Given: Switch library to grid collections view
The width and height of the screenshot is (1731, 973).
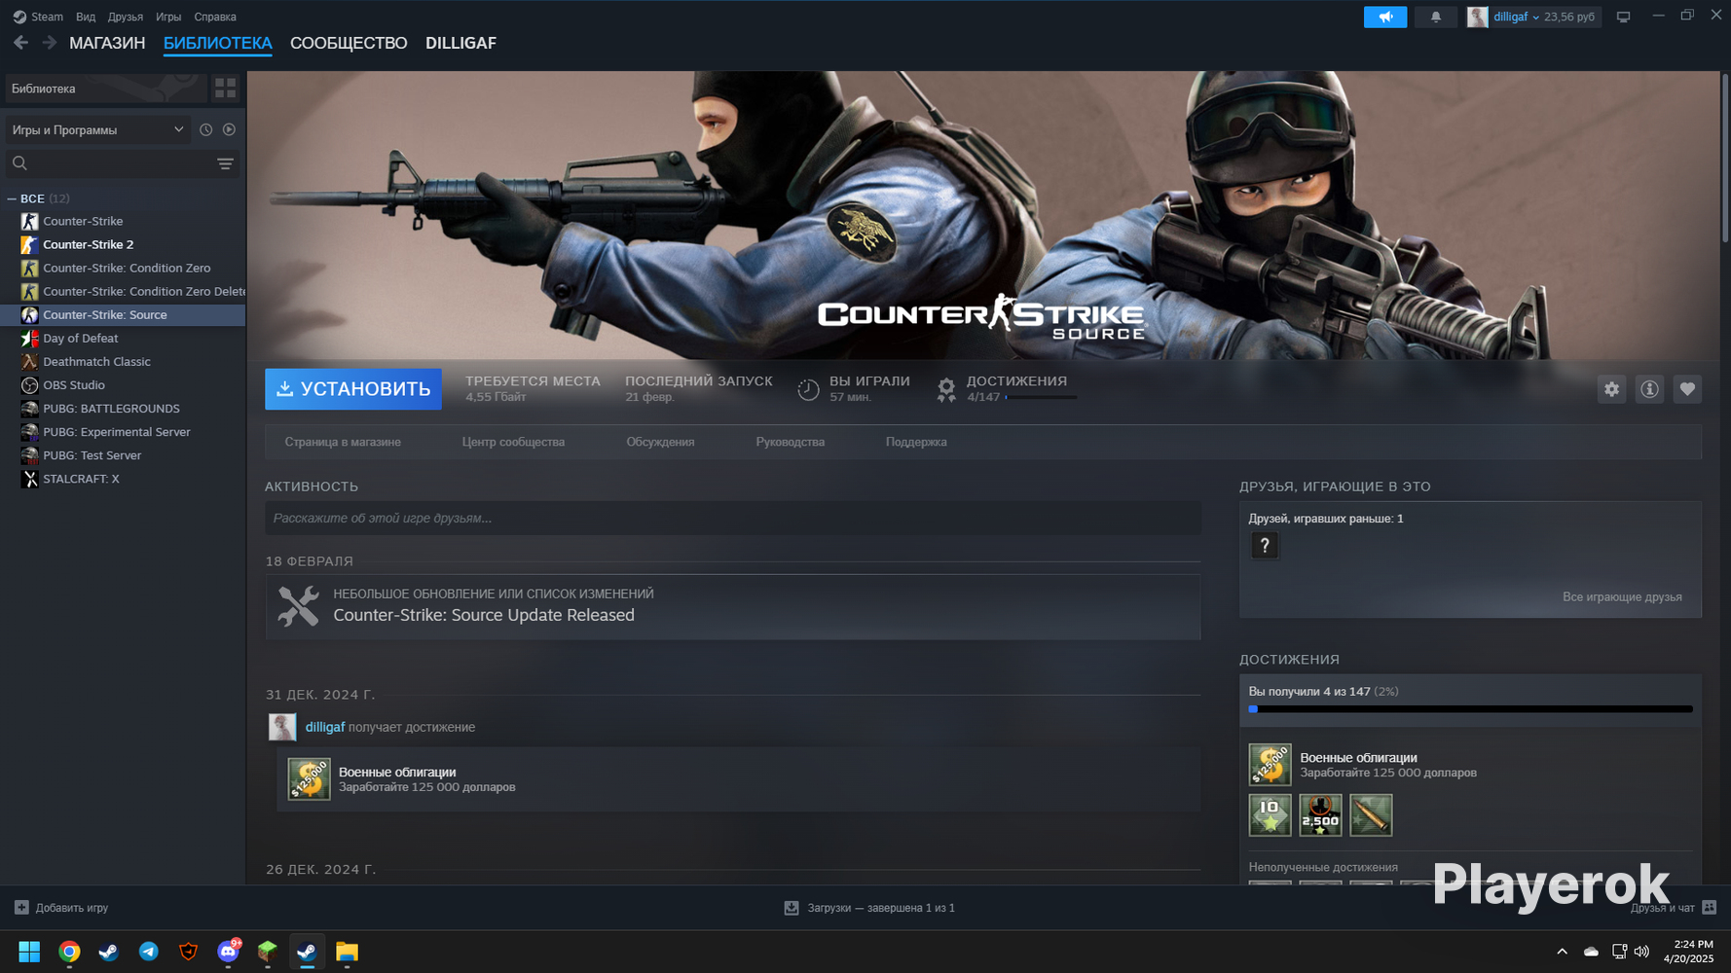Looking at the screenshot, I should click(x=225, y=89).
